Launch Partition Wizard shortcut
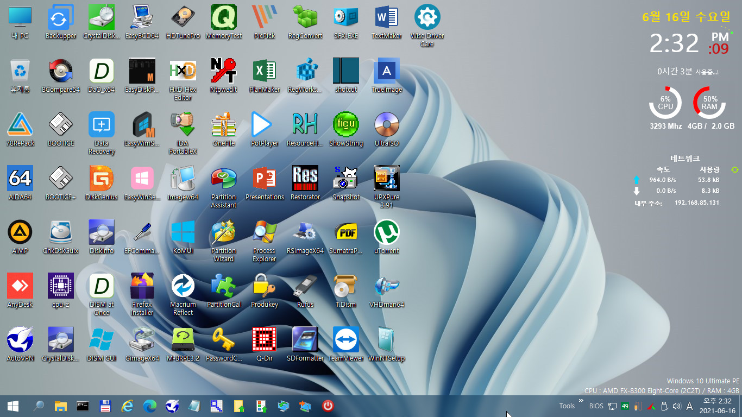742x417 pixels. pos(224,241)
